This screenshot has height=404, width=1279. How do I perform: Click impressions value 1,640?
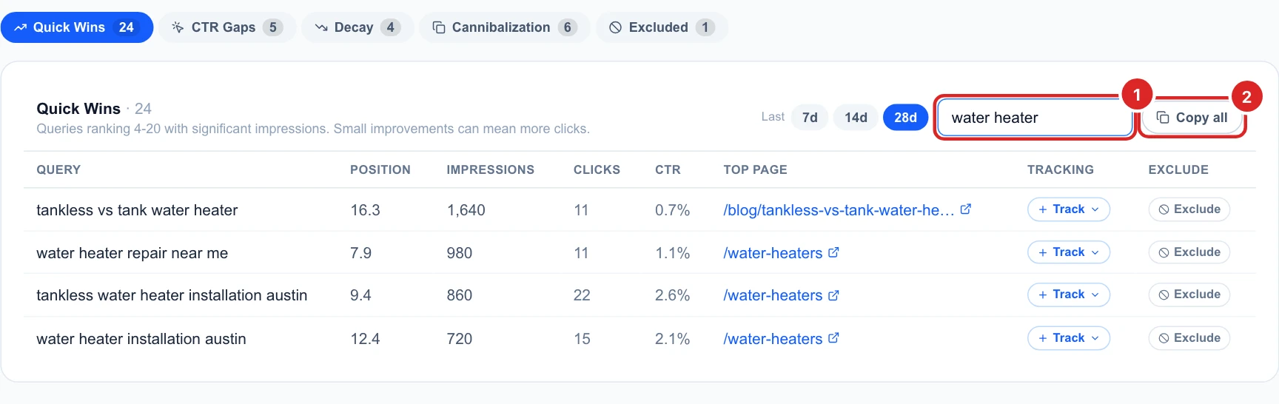click(466, 210)
